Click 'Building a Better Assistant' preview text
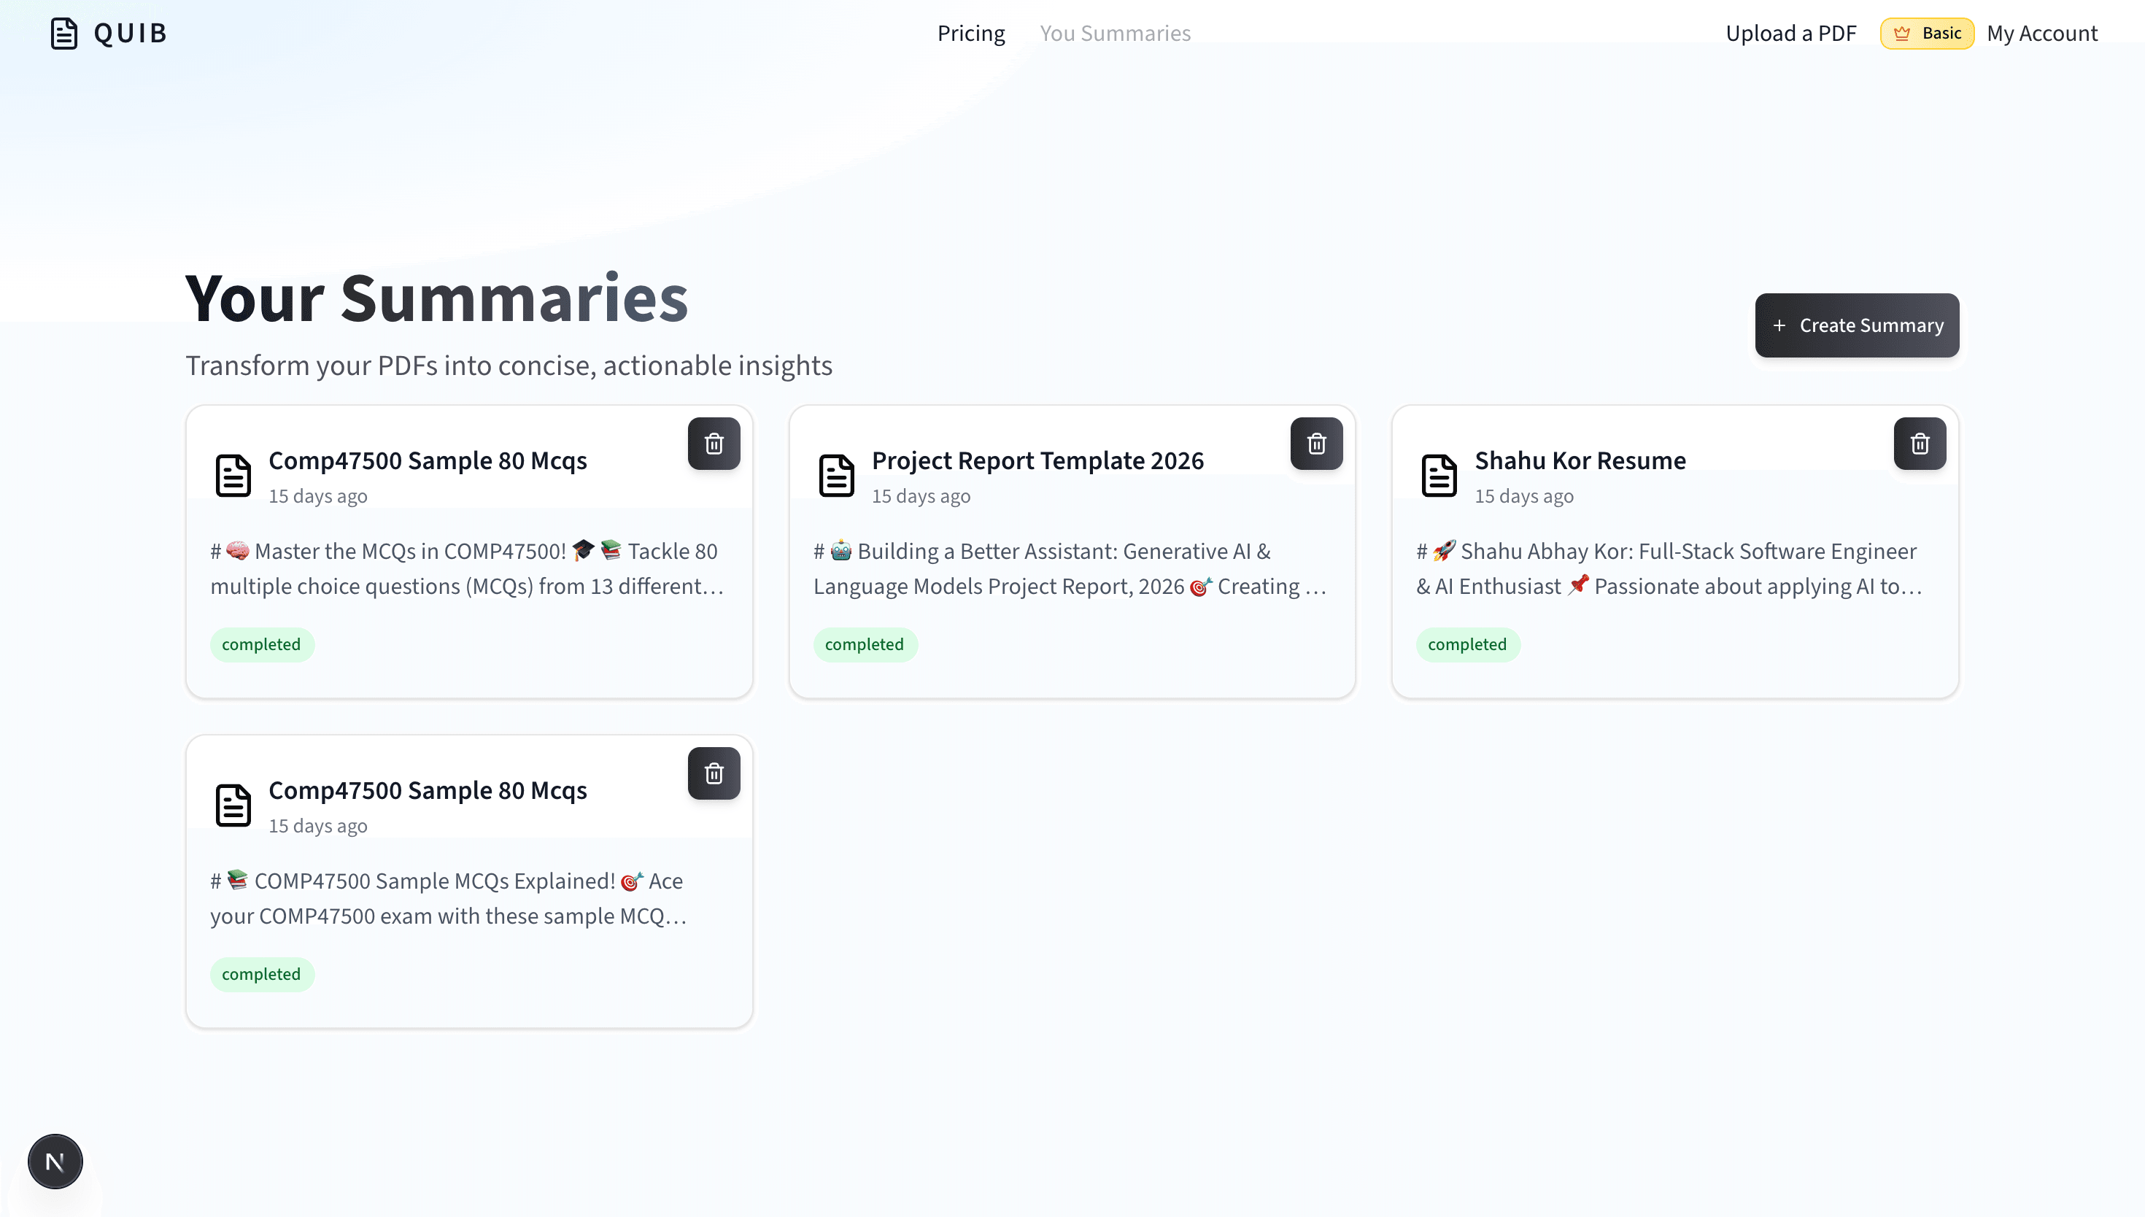Image resolution: width=2145 pixels, height=1217 pixels. pyautogui.click(x=1070, y=568)
